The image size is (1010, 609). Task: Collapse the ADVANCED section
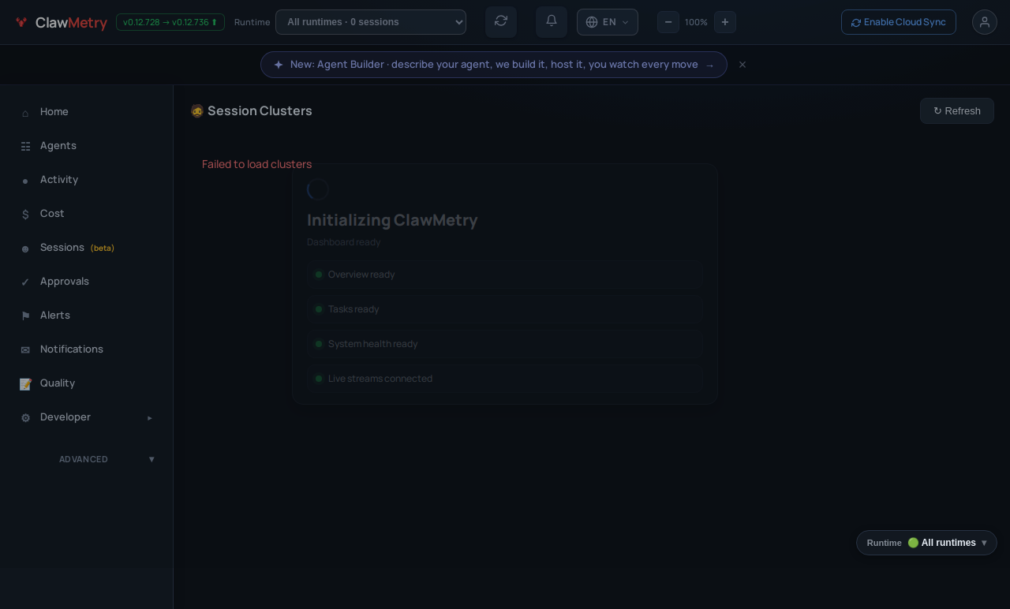[x=87, y=459]
